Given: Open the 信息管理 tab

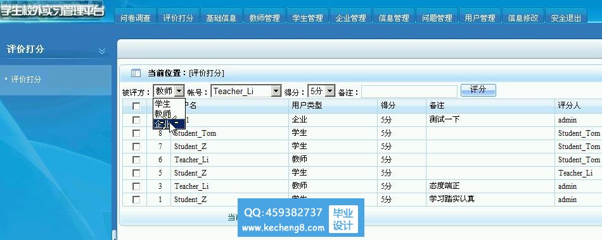Looking at the screenshot, I should coord(394,17).
